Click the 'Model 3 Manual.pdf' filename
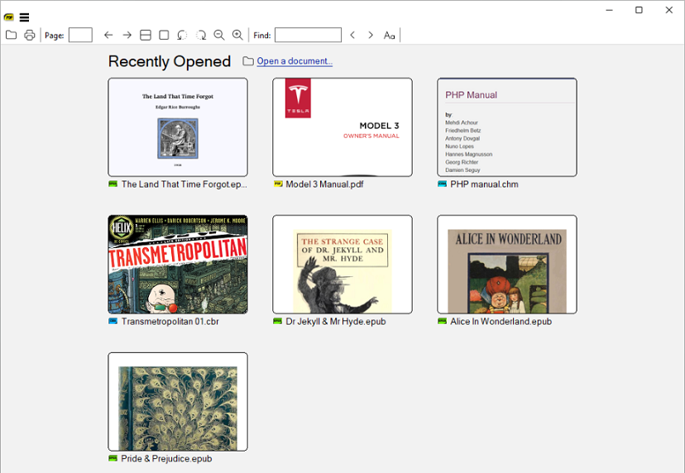 (x=324, y=184)
